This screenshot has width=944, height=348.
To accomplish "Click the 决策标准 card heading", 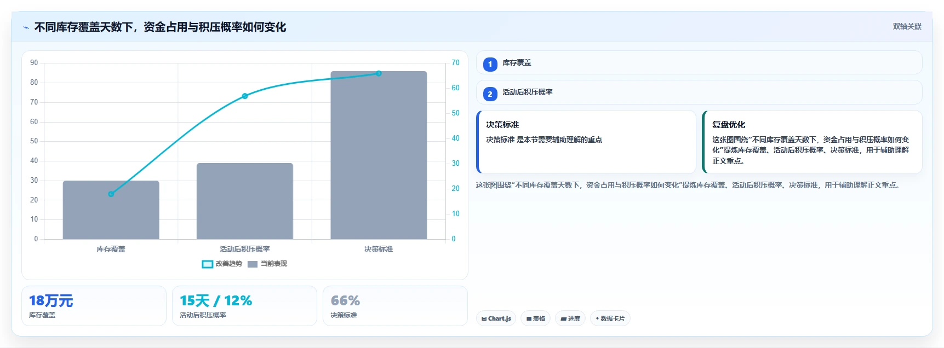I will point(502,125).
